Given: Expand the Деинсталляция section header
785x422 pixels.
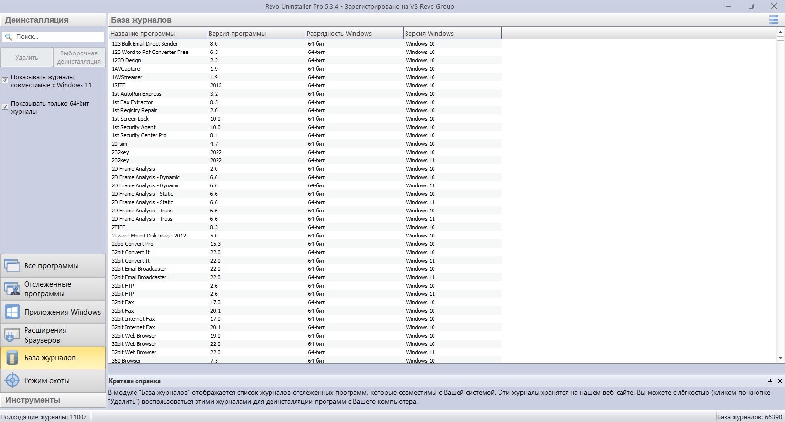Looking at the screenshot, I should click(x=53, y=20).
